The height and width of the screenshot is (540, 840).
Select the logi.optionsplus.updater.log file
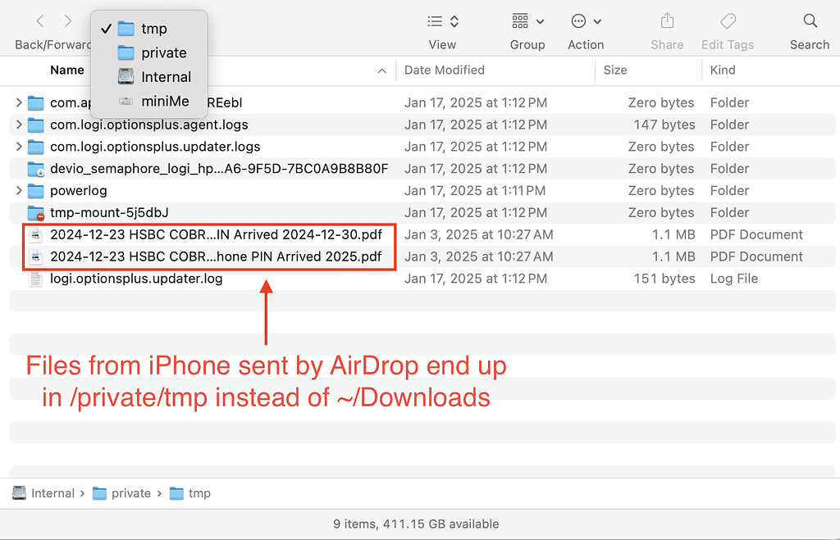135,279
